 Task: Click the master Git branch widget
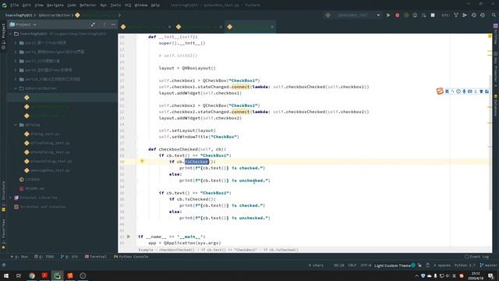point(489,265)
